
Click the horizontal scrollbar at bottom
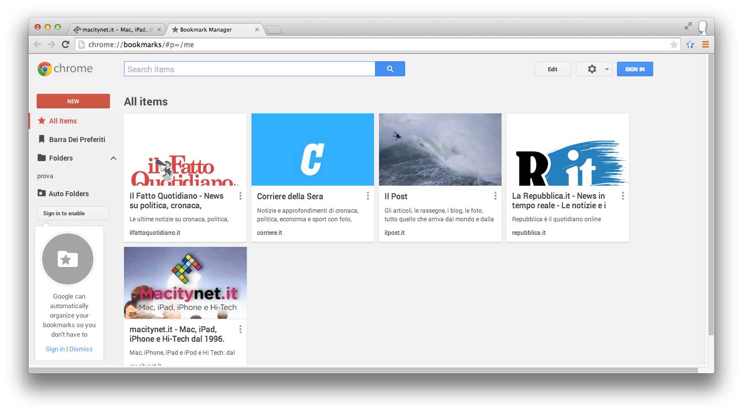[x=363, y=370]
